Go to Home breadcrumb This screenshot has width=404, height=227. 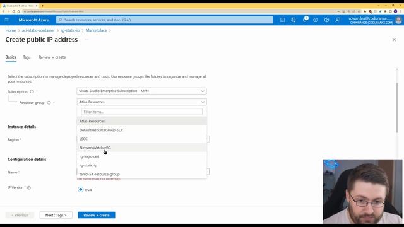tap(11, 30)
